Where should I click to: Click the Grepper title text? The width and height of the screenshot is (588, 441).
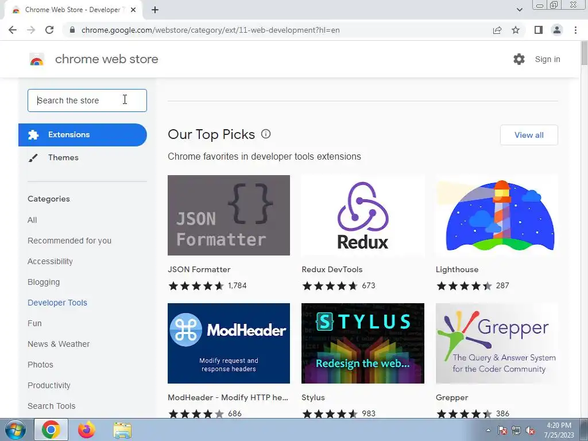(452, 397)
